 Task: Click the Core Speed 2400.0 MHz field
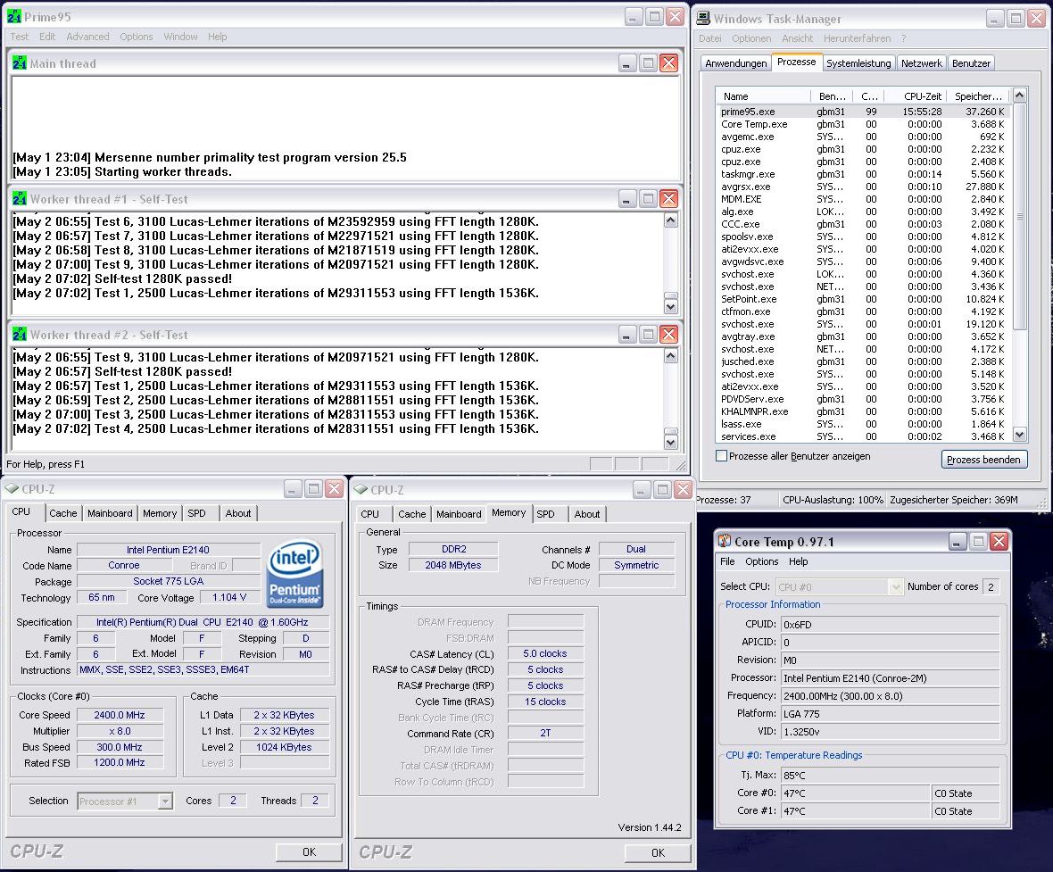coord(120,715)
